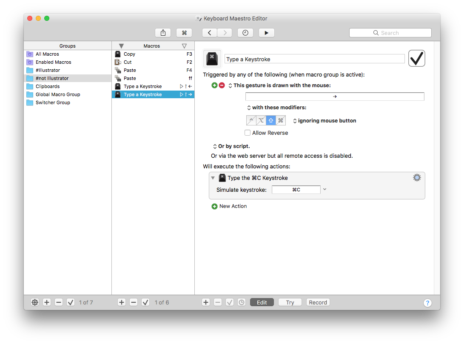Screen dimensions: 464x344
Task: Go back with the left chevron button
Action: [210, 33]
